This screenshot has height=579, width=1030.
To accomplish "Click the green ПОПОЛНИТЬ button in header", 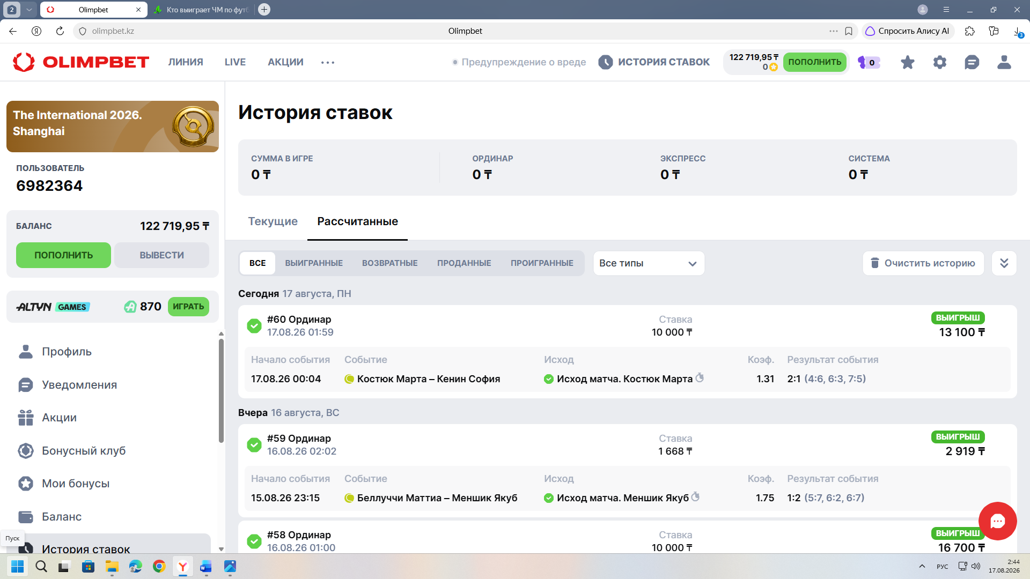I will (x=815, y=62).
